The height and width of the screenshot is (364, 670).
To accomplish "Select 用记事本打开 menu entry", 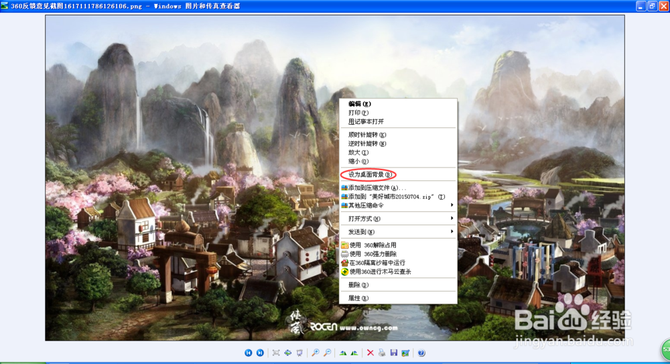I will (x=398, y=121).
